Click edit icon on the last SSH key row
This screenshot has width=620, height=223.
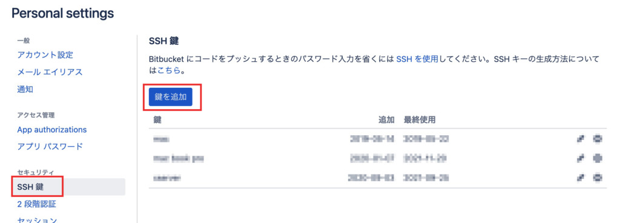(581, 178)
